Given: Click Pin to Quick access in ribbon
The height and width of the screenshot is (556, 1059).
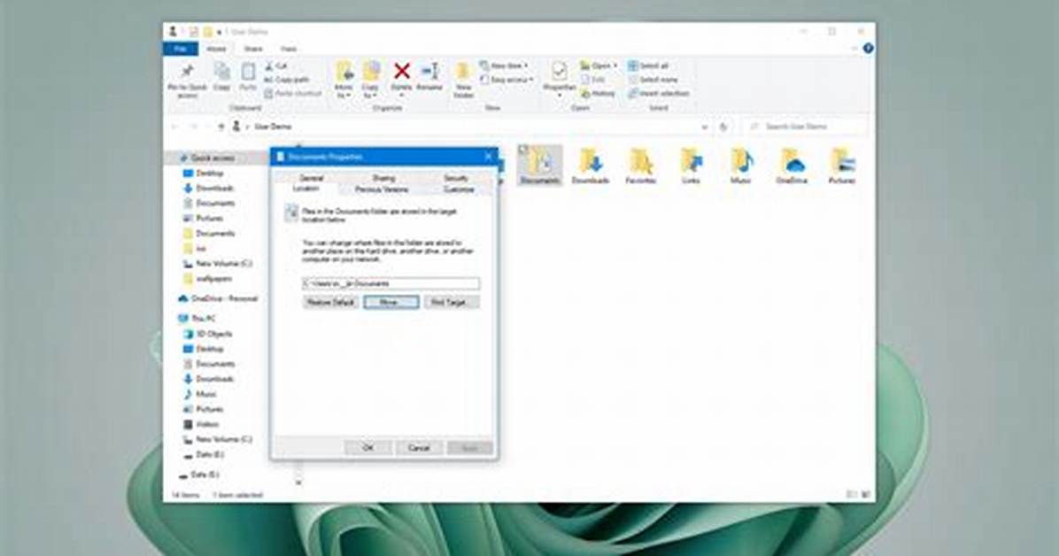Looking at the screenshot, I should (187, 80).
